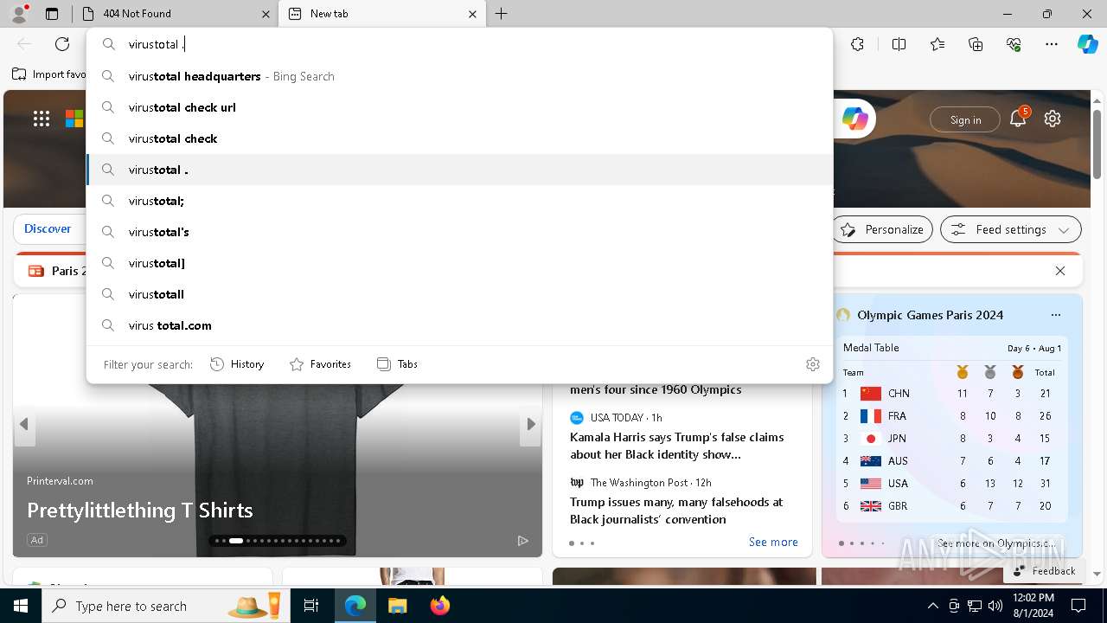Screen dimensions: 1107x623
Task: Open Olympic Games card more options
Action: point(1055,315)
